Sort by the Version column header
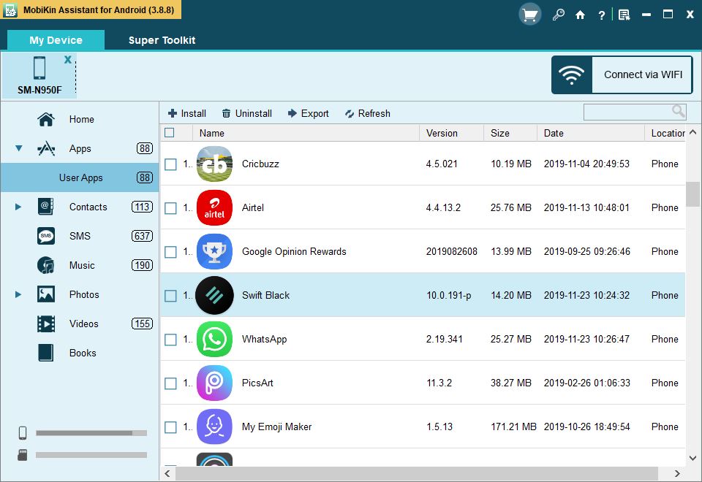 click(452, 133)
